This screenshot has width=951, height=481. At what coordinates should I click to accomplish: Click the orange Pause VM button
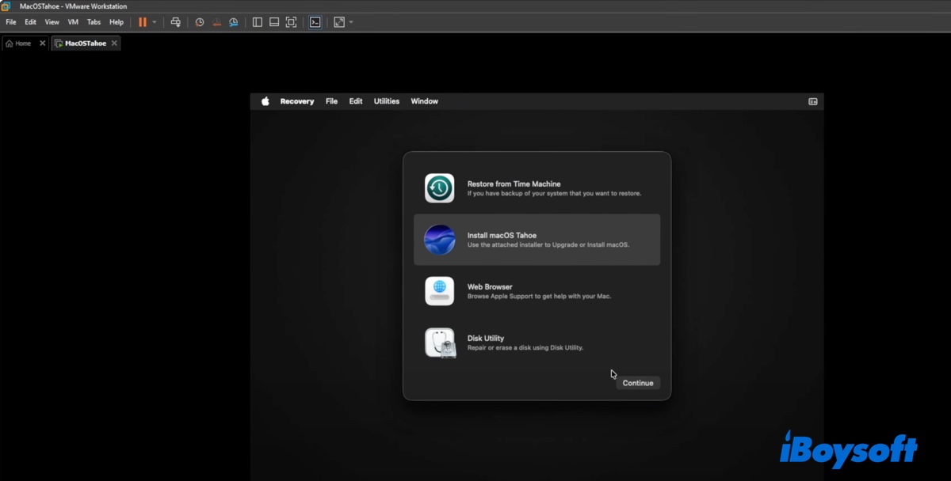pyautogui.click(x=143, y=22)
